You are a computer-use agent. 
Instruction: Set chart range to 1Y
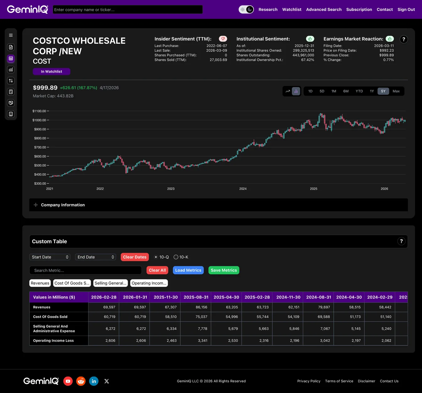372,91
